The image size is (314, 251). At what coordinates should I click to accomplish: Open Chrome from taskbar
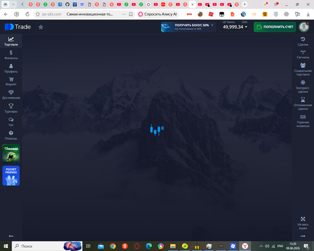pyautogui.click(x=113, y=246)
